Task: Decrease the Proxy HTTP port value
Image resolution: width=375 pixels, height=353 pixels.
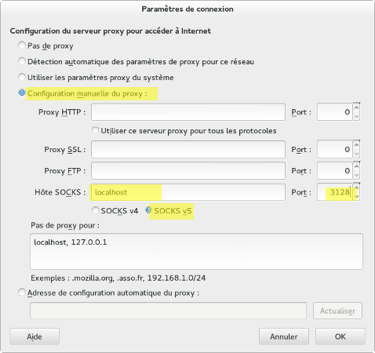Action: (356, 117)
